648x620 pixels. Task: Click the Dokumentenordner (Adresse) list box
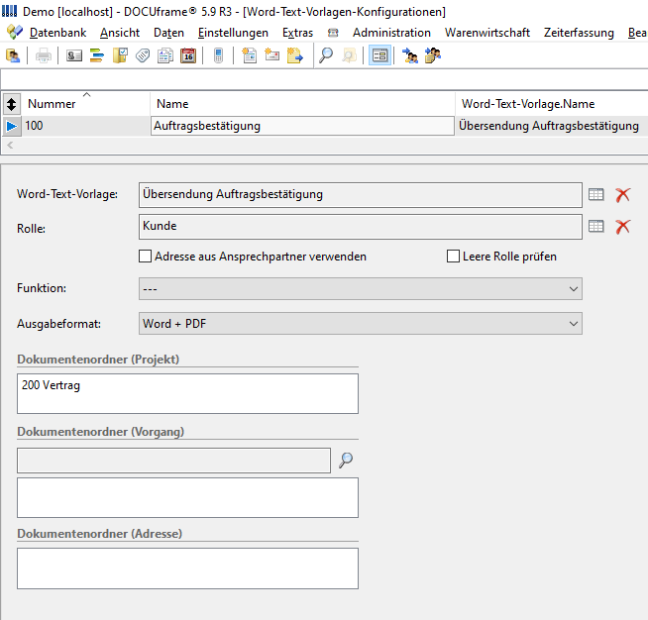tap(187, 568)
